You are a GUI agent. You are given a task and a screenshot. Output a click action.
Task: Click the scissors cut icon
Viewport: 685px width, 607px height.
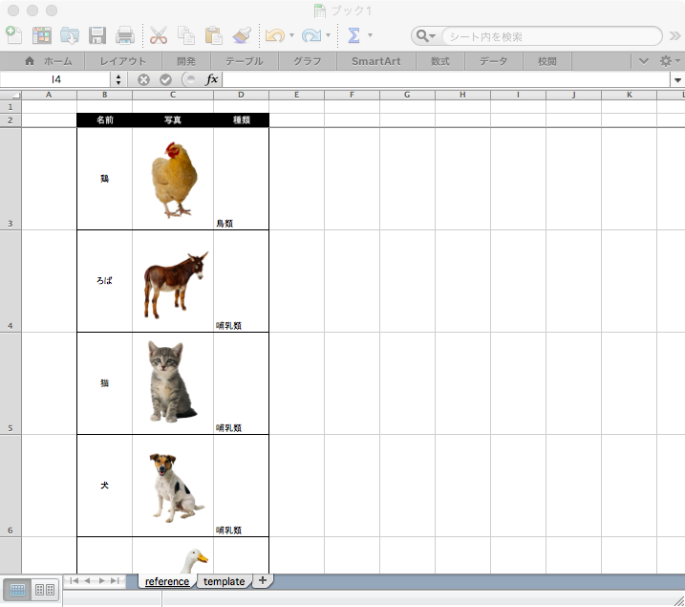[x=159, y=35]
